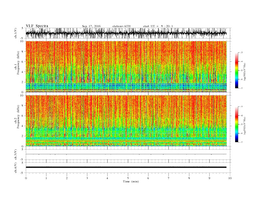Click the "ch.4(V)" axis label
Screen dimensions: 259x200
click(x=16, y=168)
